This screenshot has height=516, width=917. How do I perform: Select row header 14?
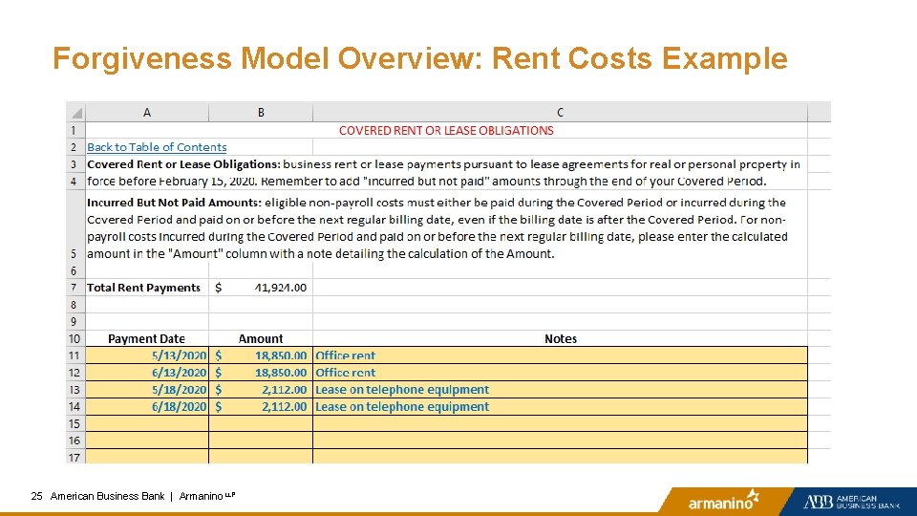(75, 407)
